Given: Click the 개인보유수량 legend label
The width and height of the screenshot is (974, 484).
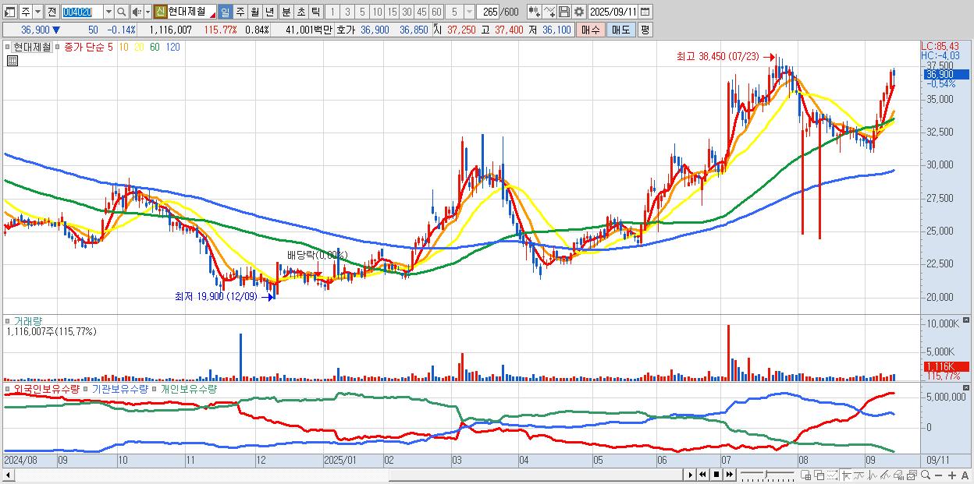Looking at the screenshot, I should coord(189,388).
